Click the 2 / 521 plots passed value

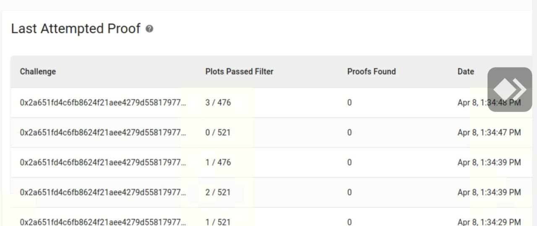(x=218, y=192)
